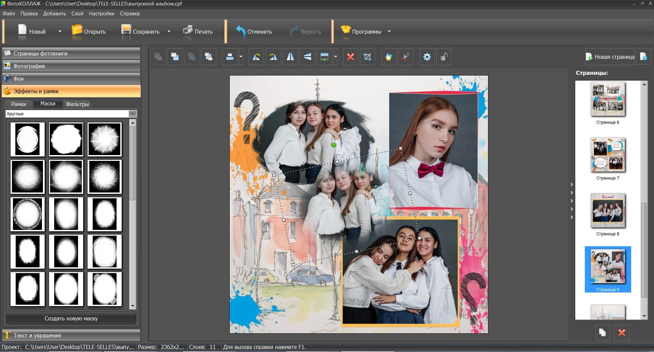Open the Файл menu
The width and height of the screenshot is (654, 352).
coord(9,14)
